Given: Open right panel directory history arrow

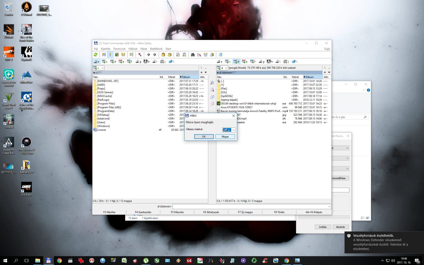Looking at the screenshot, I should [329, 72].
